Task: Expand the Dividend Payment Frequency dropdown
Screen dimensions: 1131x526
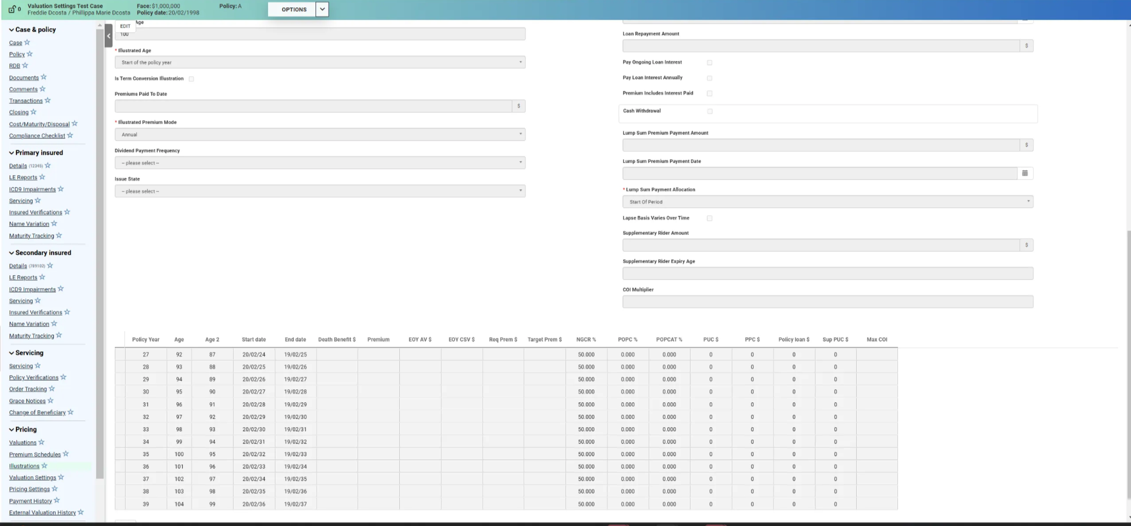Action: click(x=320, y=163)
